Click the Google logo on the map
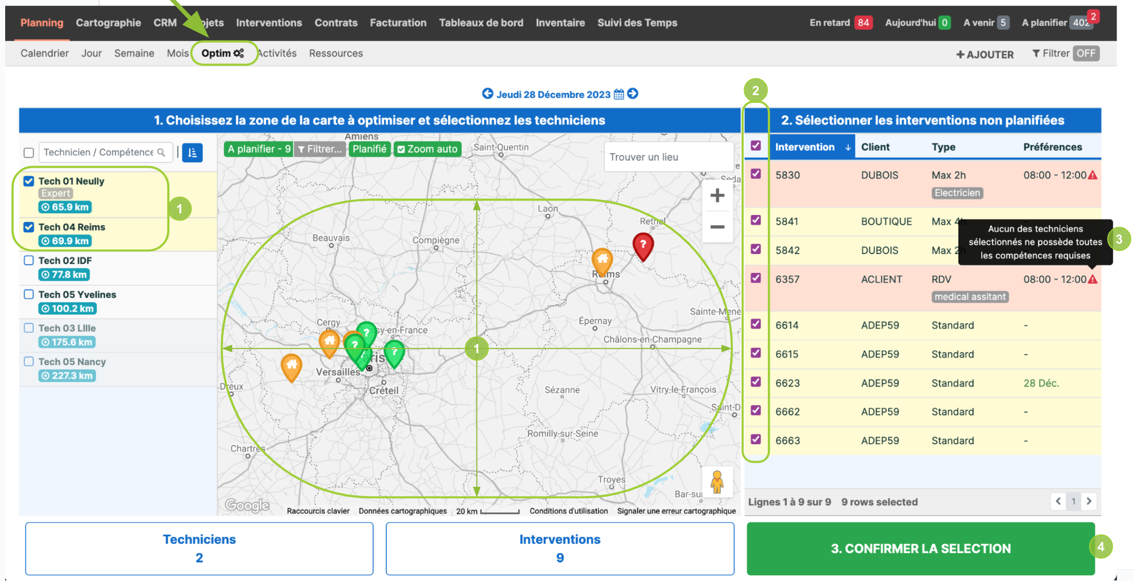Viewport: 1134px width, 581px height. point(247,505)
